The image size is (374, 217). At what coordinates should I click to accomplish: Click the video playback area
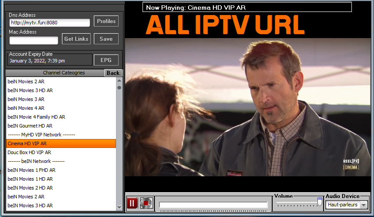point(248,107)
